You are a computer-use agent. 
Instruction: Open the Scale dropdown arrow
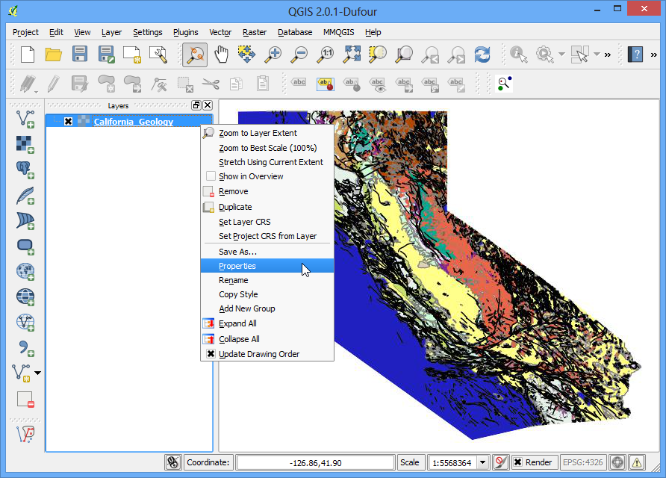click(x=483, y=462)
